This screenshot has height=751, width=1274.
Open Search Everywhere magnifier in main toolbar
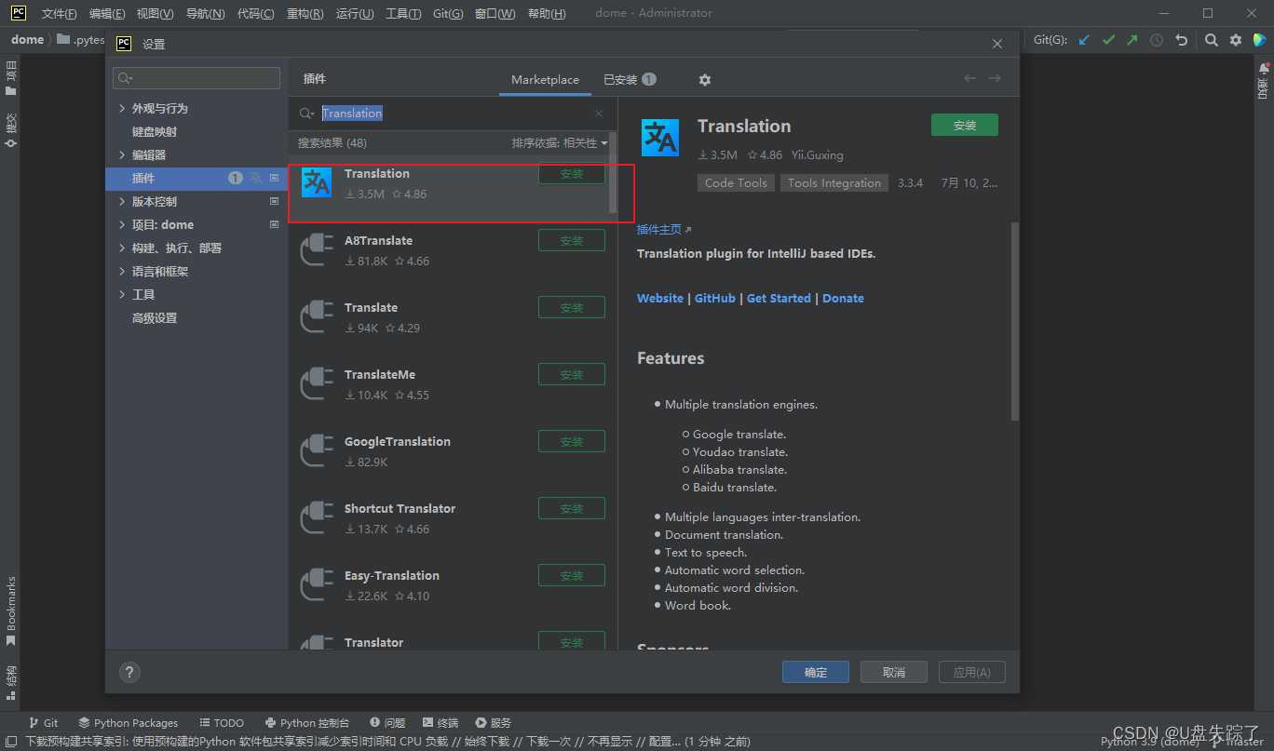point(1211,40)
